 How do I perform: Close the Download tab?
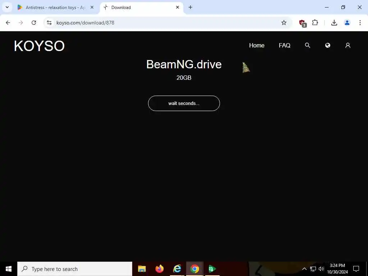coord(178,7)
